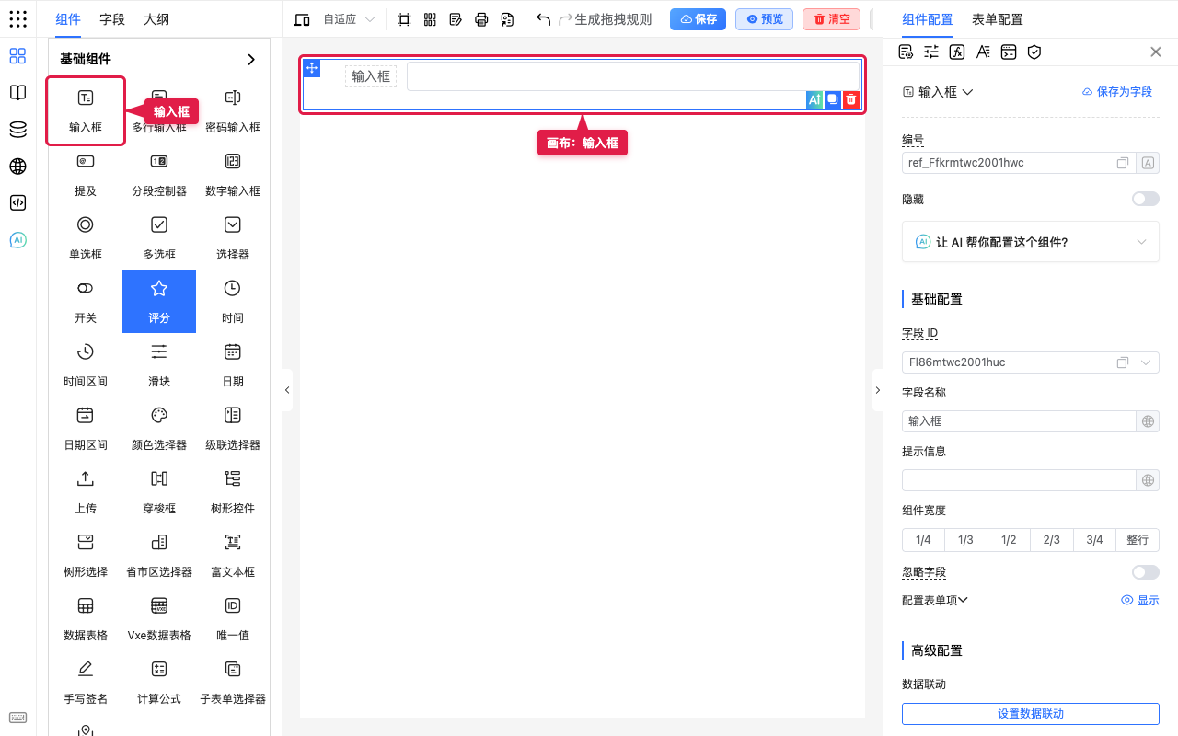Click the redo arrow icon
The height and width of the screenshot is (736, 1178).
point(566,19)
